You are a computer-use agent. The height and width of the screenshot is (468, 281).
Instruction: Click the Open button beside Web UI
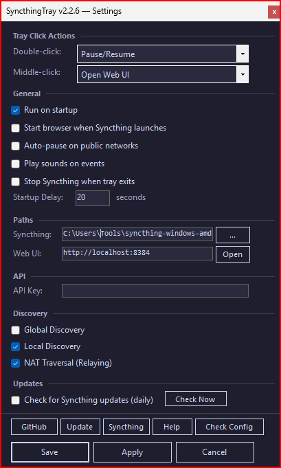pyautogui.click(x=233, y=254)
